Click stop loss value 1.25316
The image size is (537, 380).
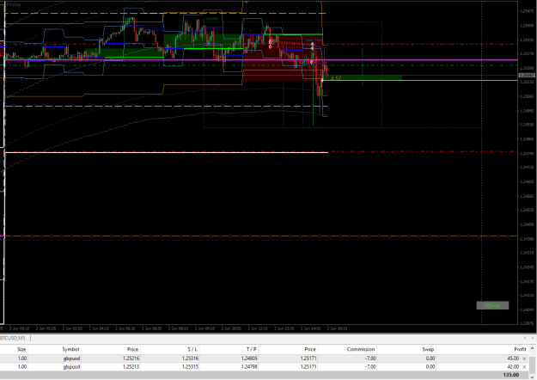(x=190, y=359)
